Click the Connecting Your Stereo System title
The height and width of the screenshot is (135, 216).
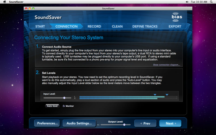[x=69, y=38]
